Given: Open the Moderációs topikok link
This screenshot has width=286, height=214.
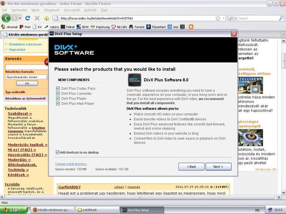Looking at the screenshot, I should [x=28, y=144].
